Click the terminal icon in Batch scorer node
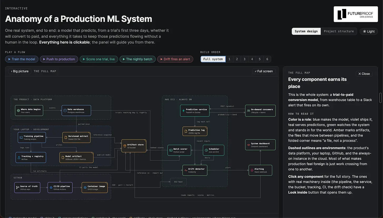The height and width of the screenshot is (218, 383). pos(171,150)
